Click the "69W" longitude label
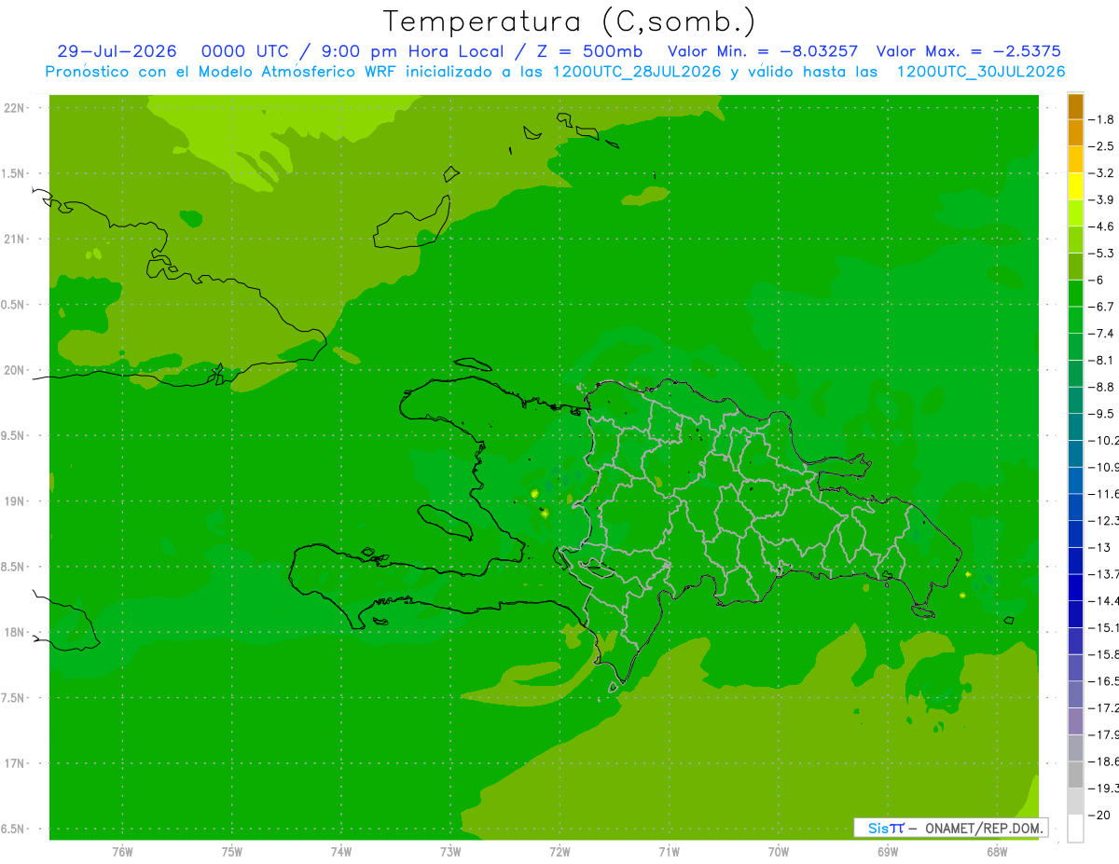 (888, 852)
